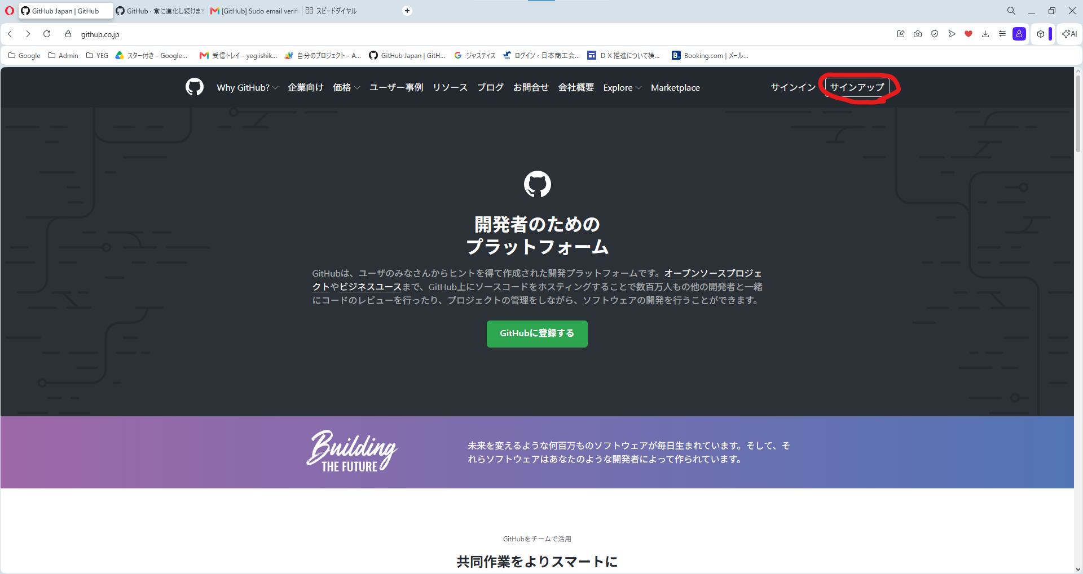The image size is (1083, 574).
Task: Click the GitHubをチームで活用 text
Action: pos(537,539)
